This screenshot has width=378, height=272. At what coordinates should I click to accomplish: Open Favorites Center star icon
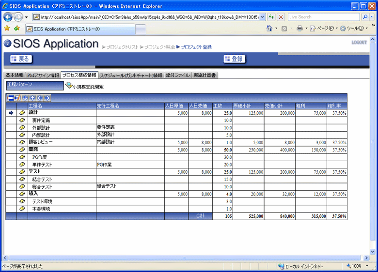7,29
